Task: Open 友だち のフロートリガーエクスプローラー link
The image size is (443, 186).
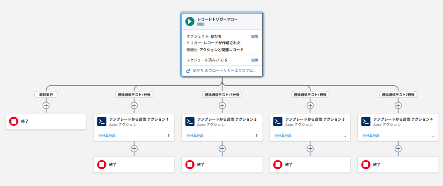Action: click(224, 70)
